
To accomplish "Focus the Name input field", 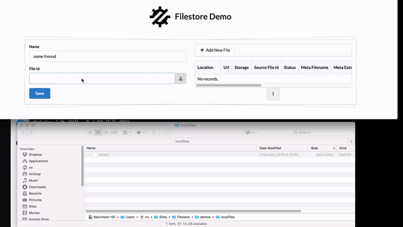I will (x=108, y=56).
